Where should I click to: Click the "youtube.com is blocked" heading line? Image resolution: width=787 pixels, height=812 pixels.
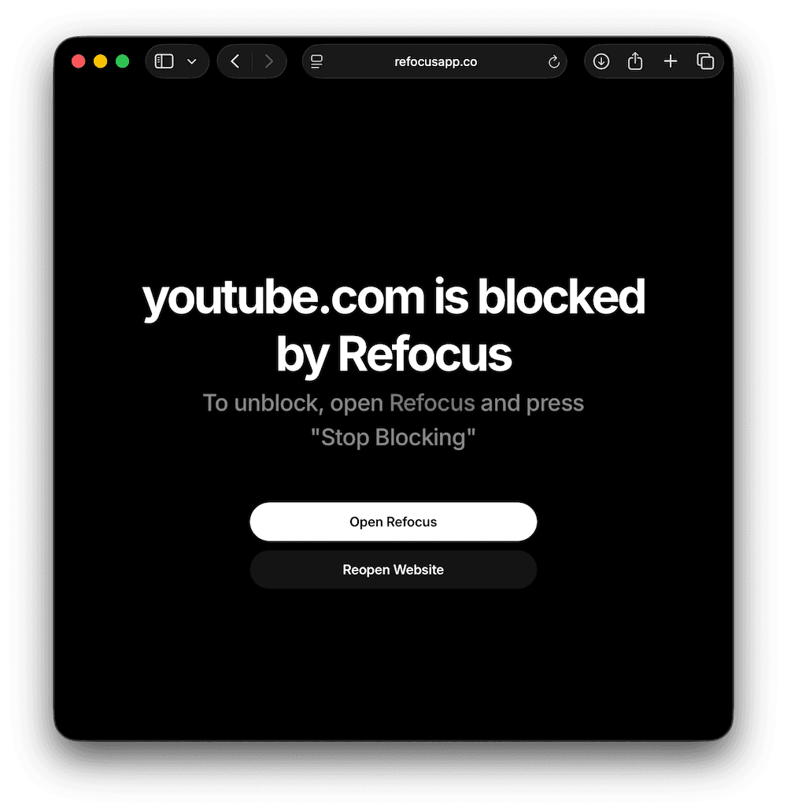[393, 297]
